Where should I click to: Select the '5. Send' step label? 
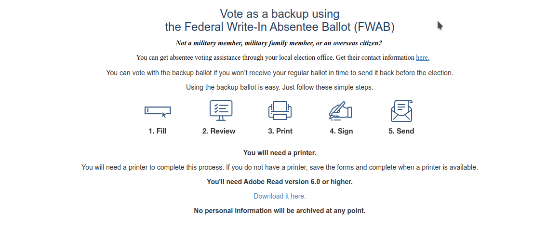click(x=401, y=131)
